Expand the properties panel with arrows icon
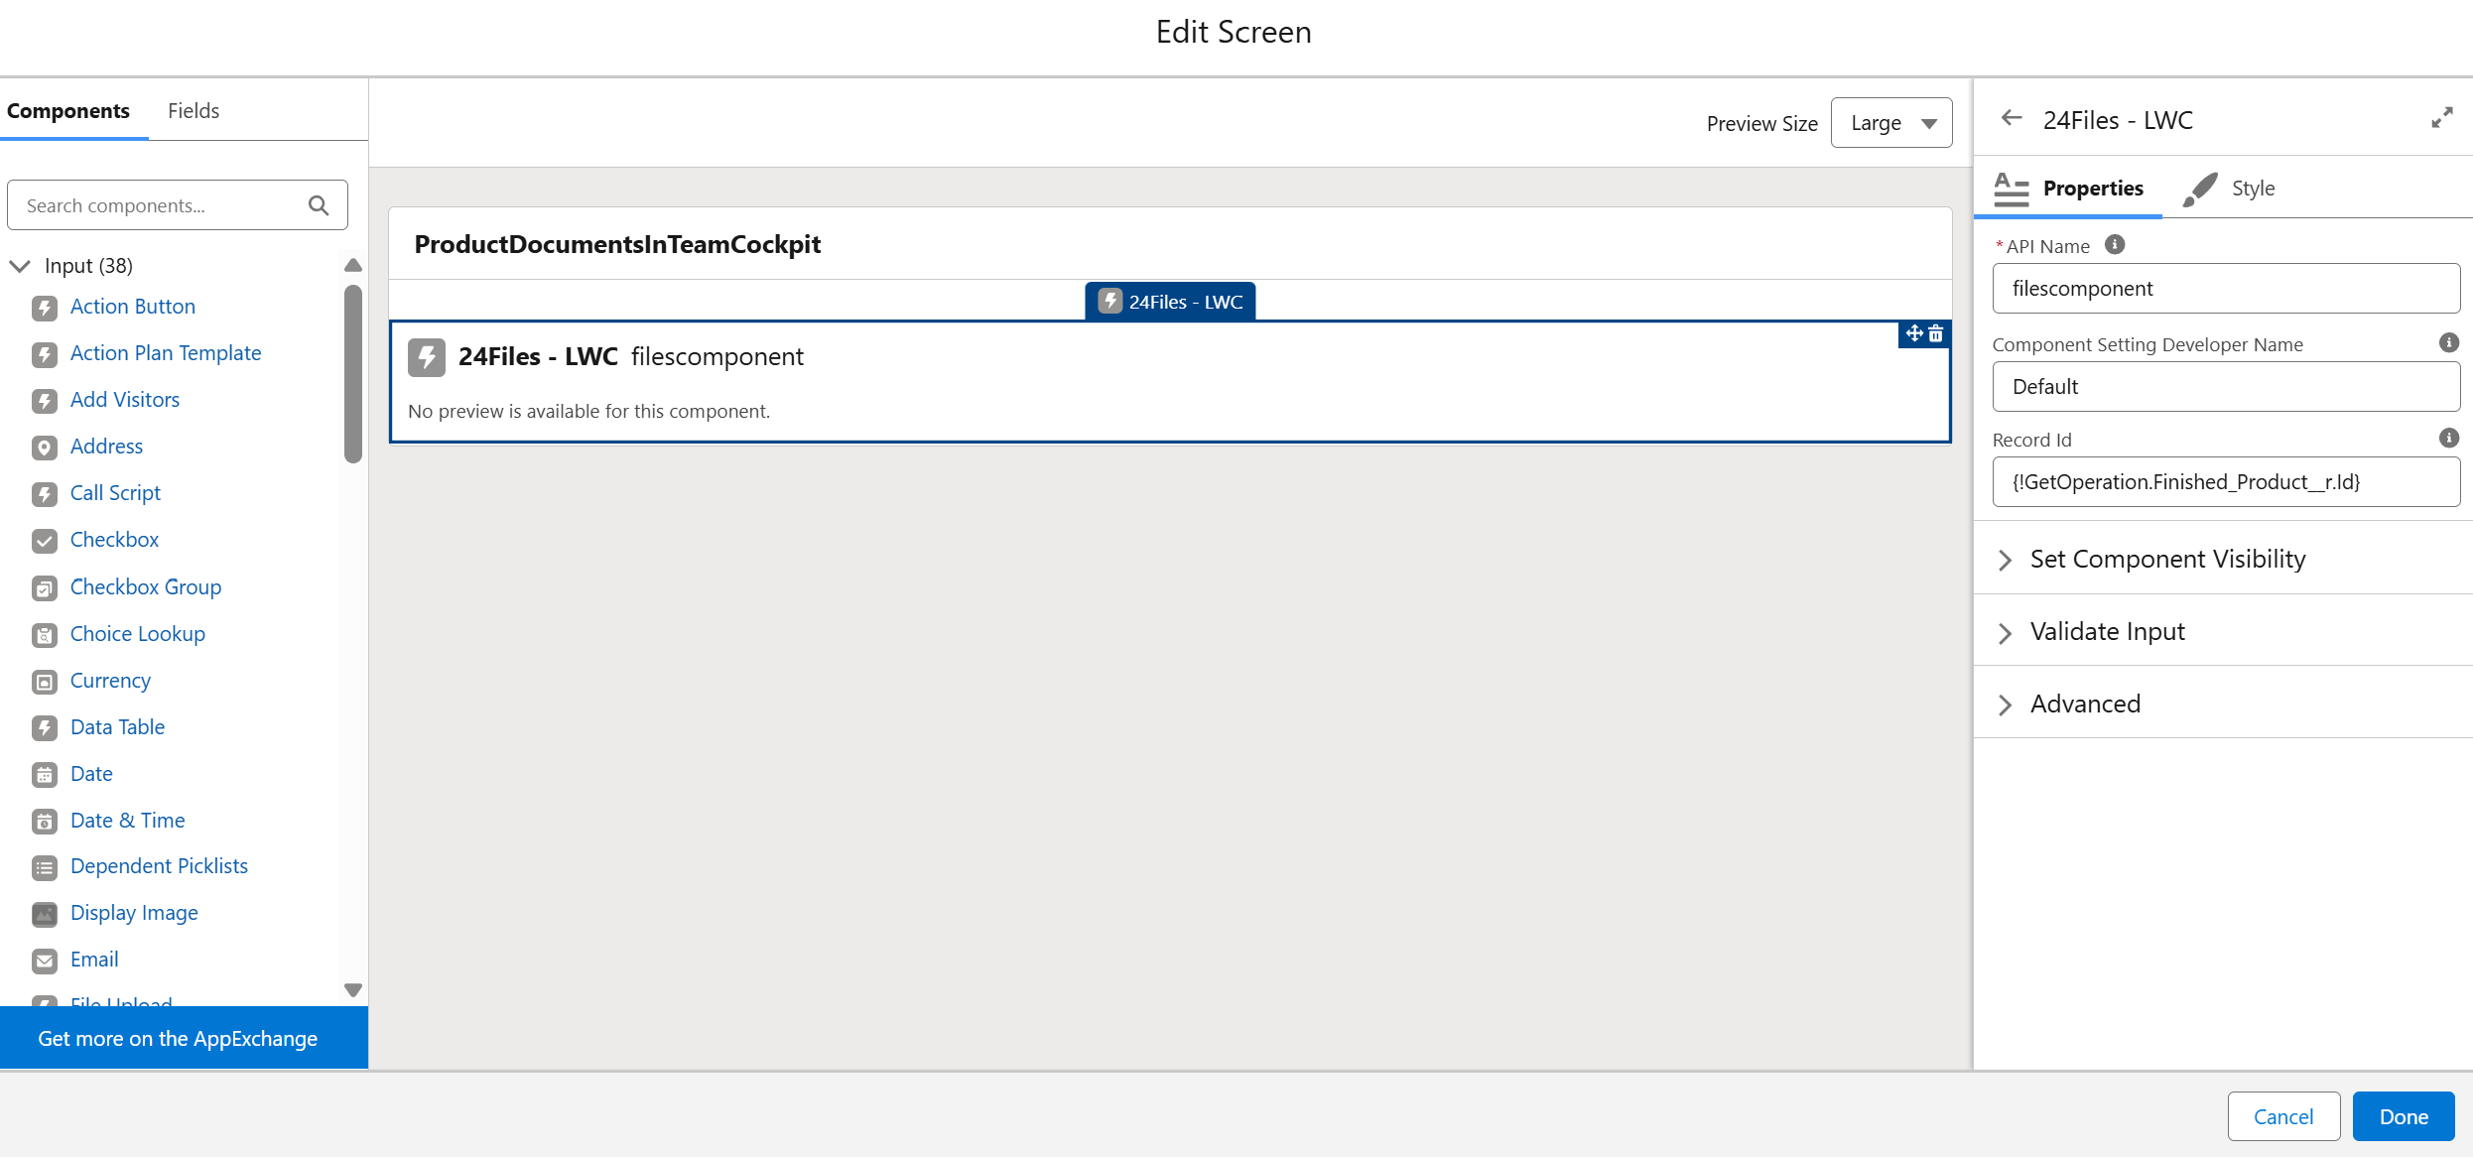The height and width of the screenshot is (1157, 2473). pyautogui.click(x=2442, y=118)
